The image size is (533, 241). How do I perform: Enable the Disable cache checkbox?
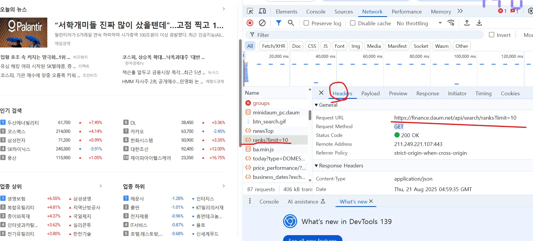click(x=353, y=23)
